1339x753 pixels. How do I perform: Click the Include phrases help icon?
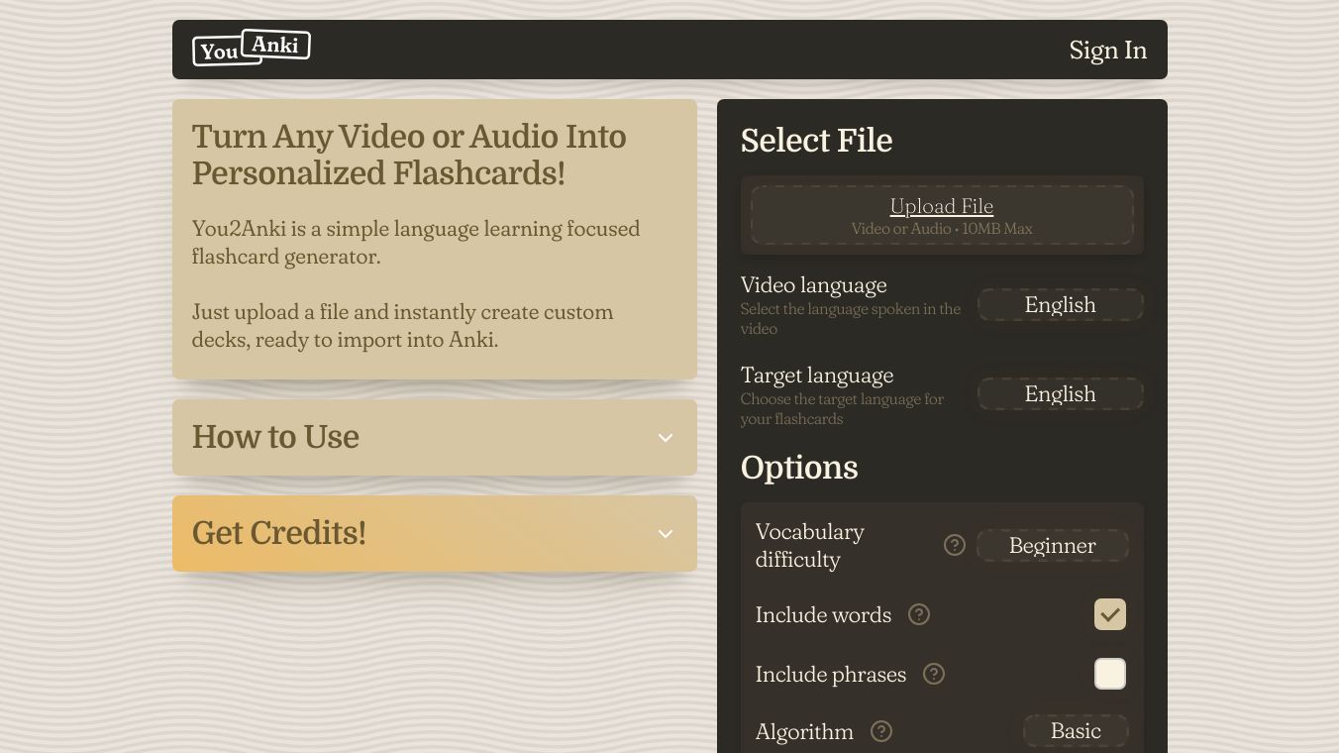pos(933,674)
